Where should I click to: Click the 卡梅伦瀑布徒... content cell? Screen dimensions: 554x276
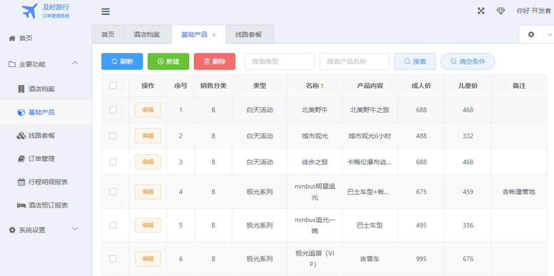click(369, 162)
